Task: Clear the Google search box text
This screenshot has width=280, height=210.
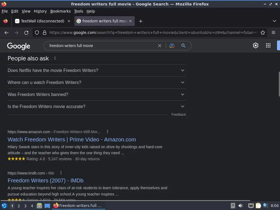Action: (160, 46)
